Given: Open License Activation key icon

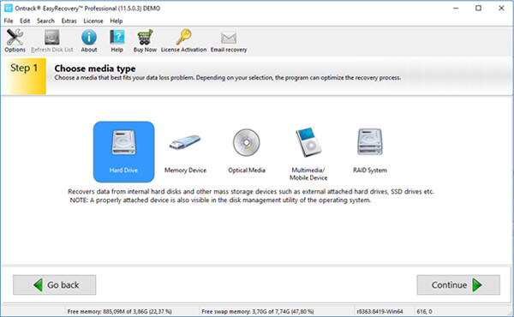Looking at the screenshot, I should [x=183, y=38].
